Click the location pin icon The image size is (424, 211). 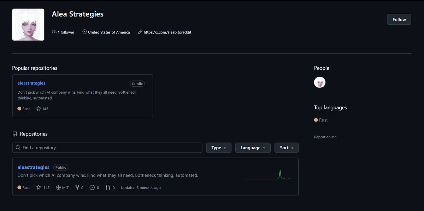84,32
